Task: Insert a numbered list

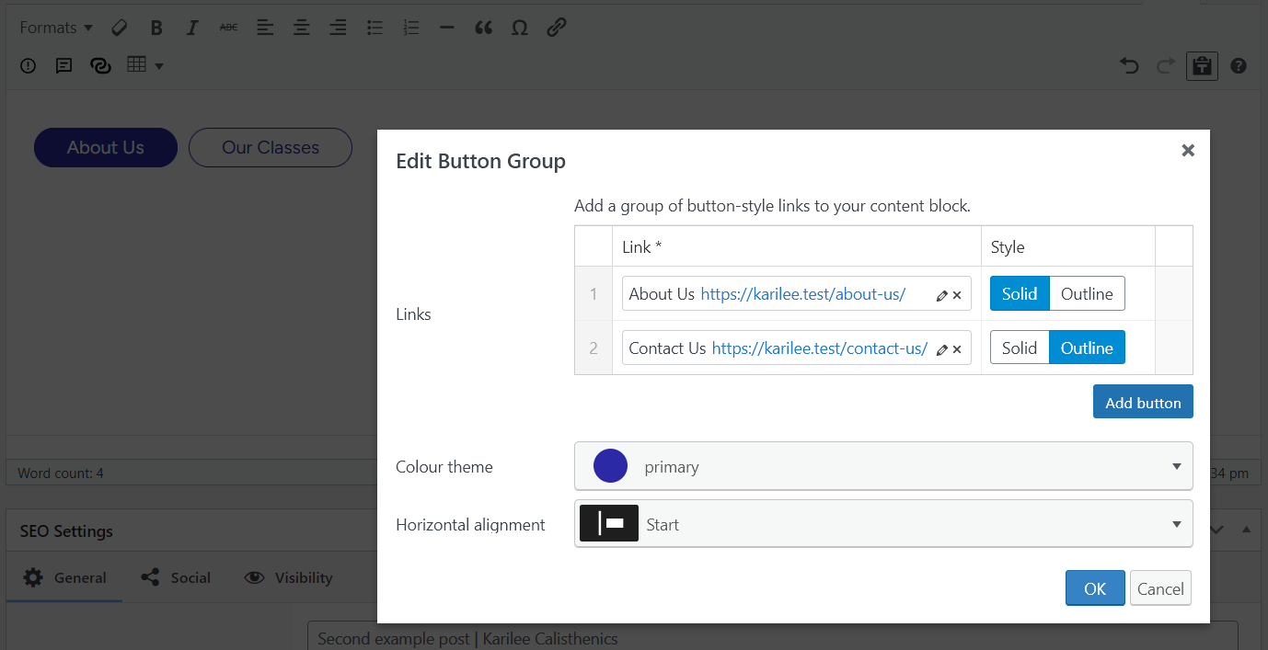Action: coord(411,28)
